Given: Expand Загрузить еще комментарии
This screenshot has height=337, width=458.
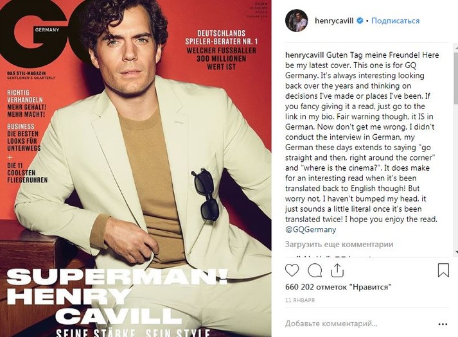Looking at the screenshot, I should tap(339, 245).
